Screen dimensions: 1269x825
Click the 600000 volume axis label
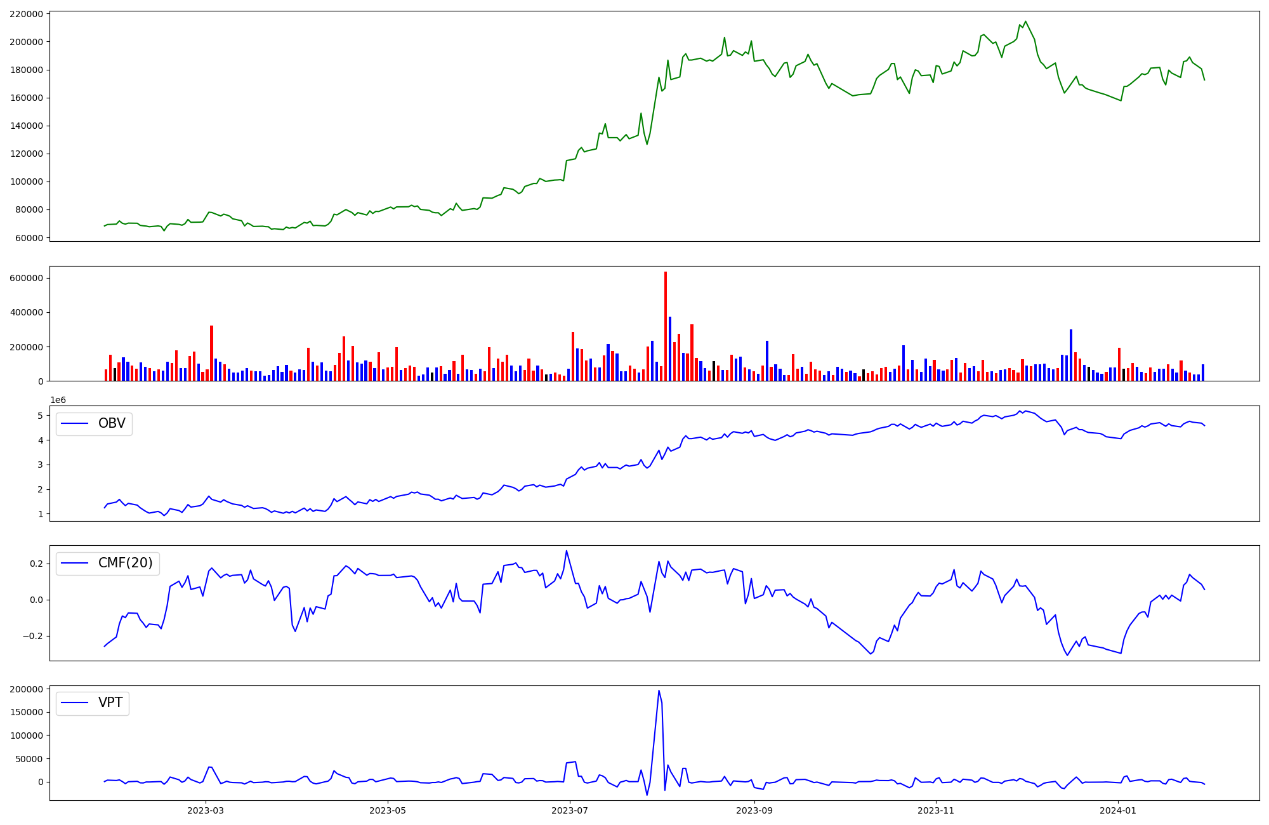coord(27,278)
